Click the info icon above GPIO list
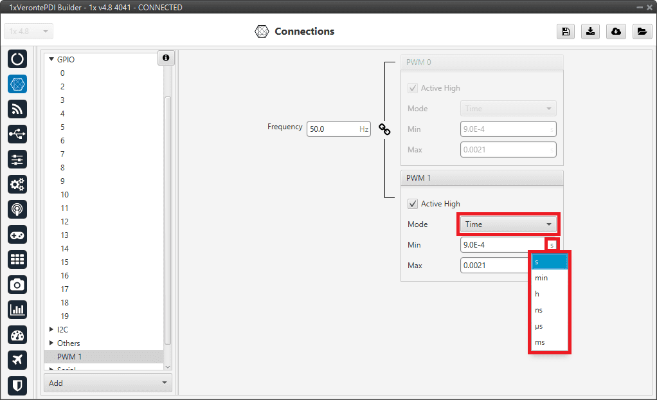657x400 pixels. click(166, 58)
